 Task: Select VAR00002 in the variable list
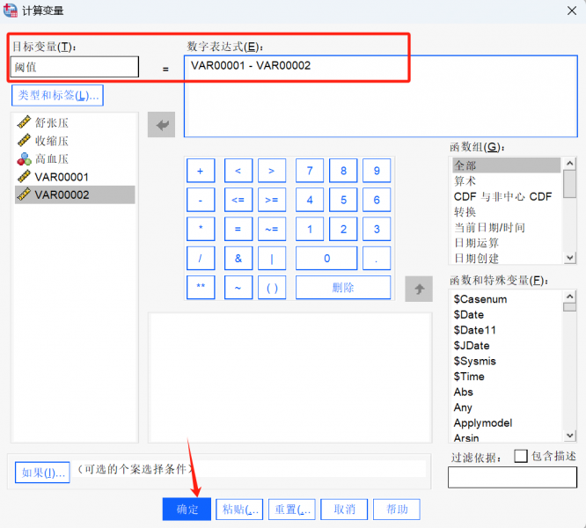click(x=75, y=194)
